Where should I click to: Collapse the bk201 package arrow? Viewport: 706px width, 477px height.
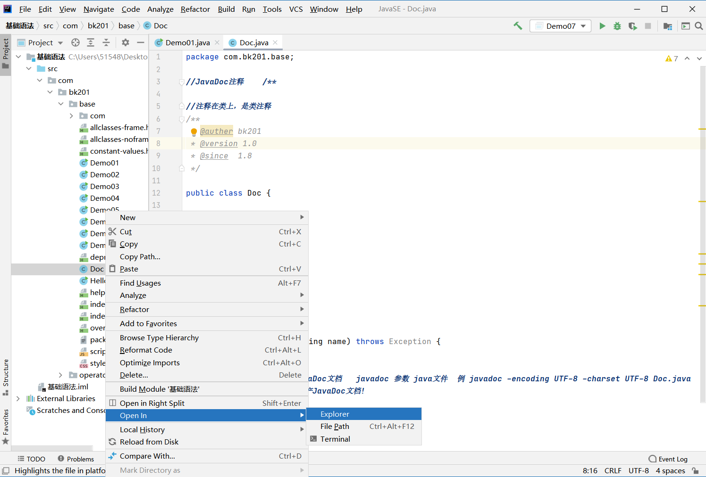[x=50, y=92]
